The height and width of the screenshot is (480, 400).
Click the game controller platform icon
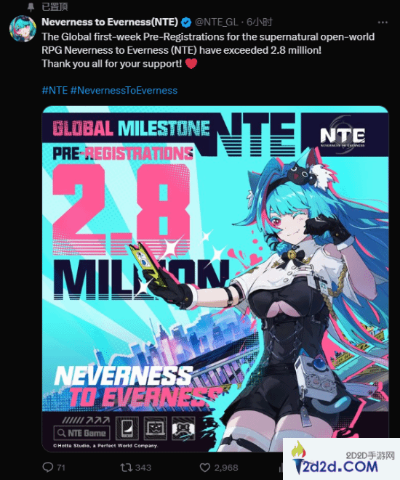pos(183,428)
